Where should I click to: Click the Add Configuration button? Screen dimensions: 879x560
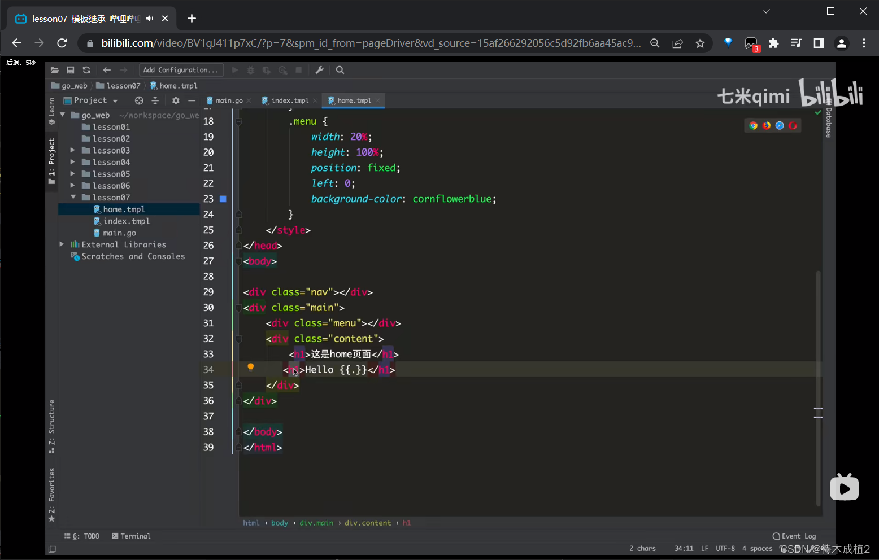181,70
